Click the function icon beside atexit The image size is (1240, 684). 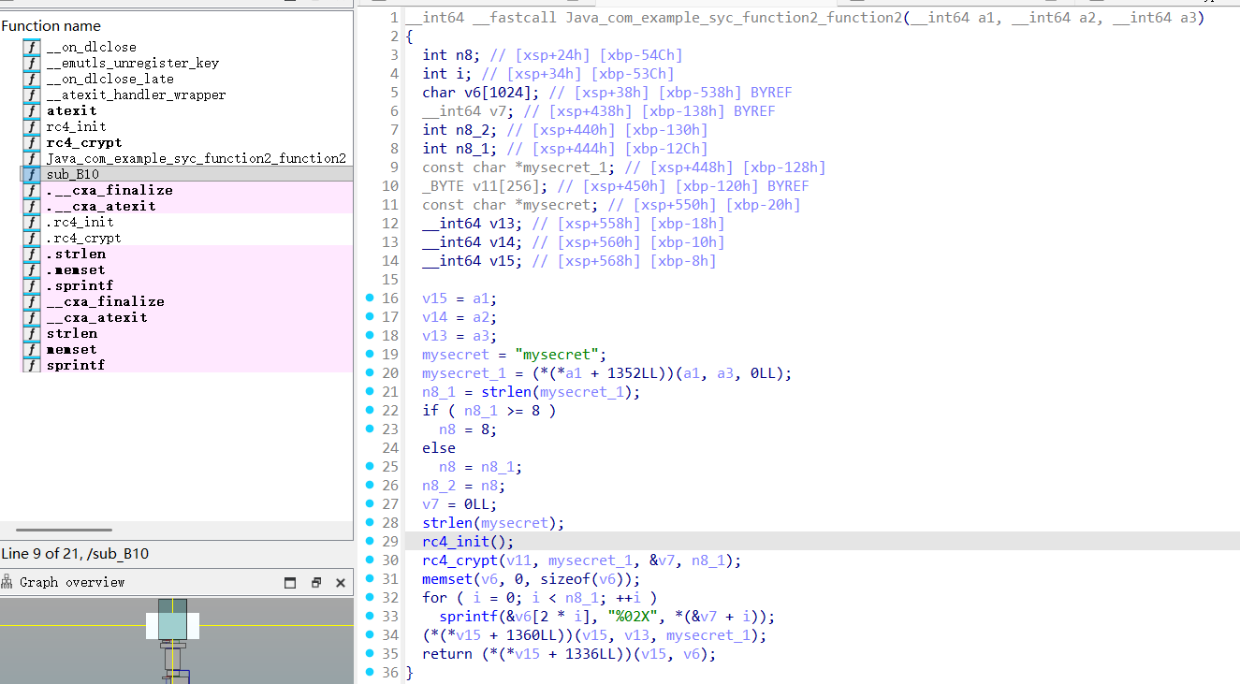point(33,110)
